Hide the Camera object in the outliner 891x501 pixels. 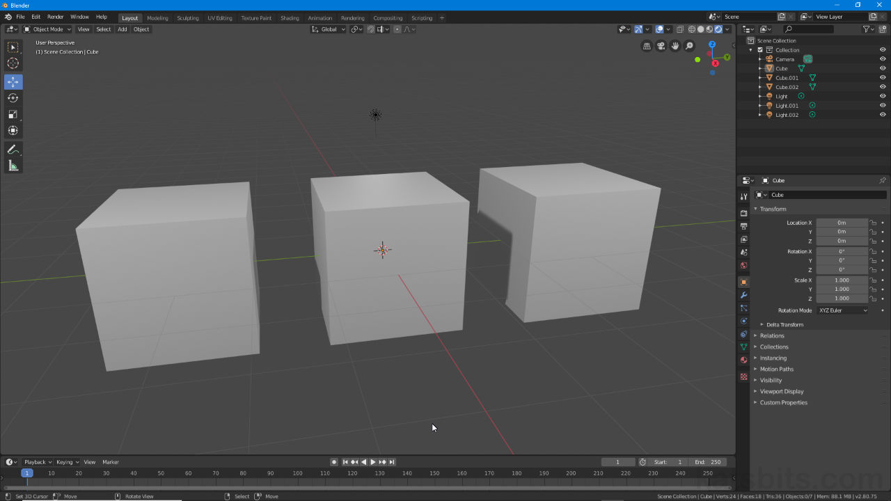883,59
